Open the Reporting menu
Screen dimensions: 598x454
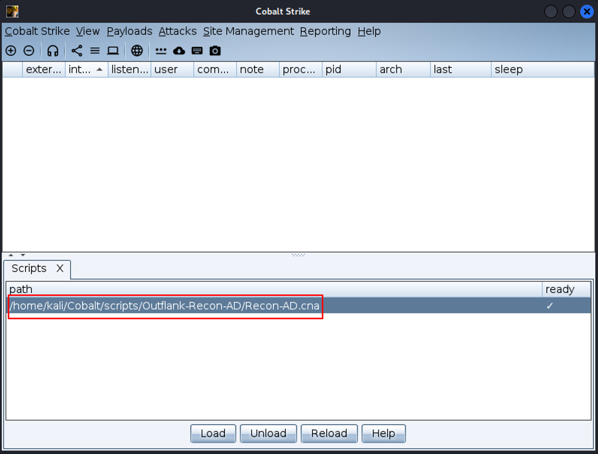pyautogui.click(x=325, y=31)
